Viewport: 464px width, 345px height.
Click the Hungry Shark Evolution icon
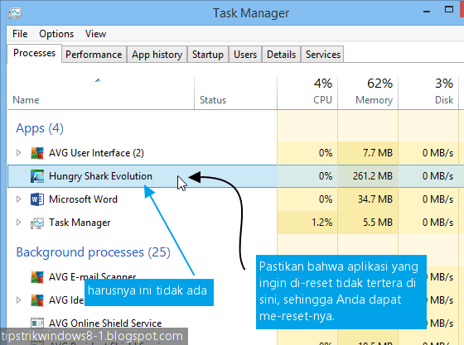(37, 176)
